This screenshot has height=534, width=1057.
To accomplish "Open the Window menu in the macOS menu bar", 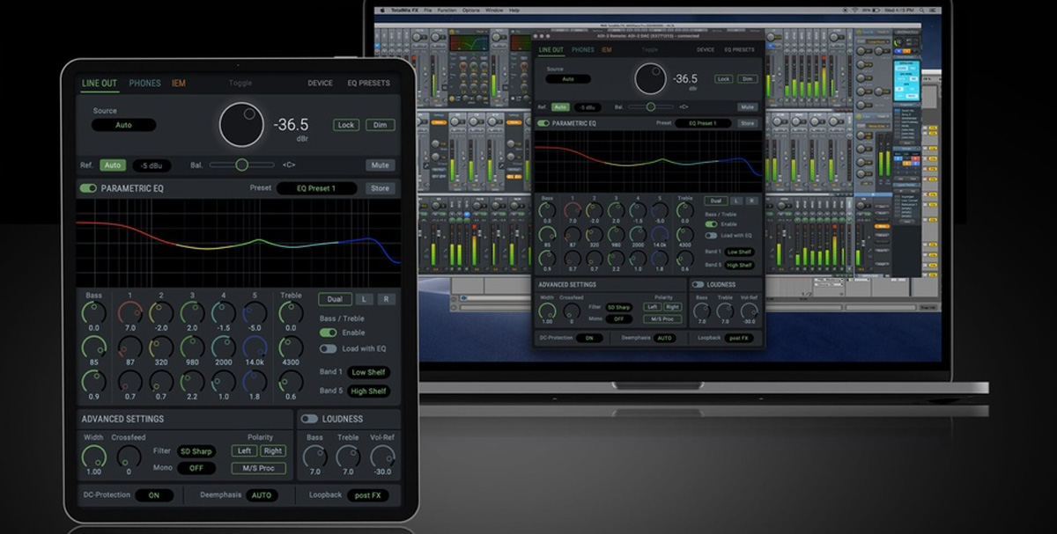I will point(494,10).
